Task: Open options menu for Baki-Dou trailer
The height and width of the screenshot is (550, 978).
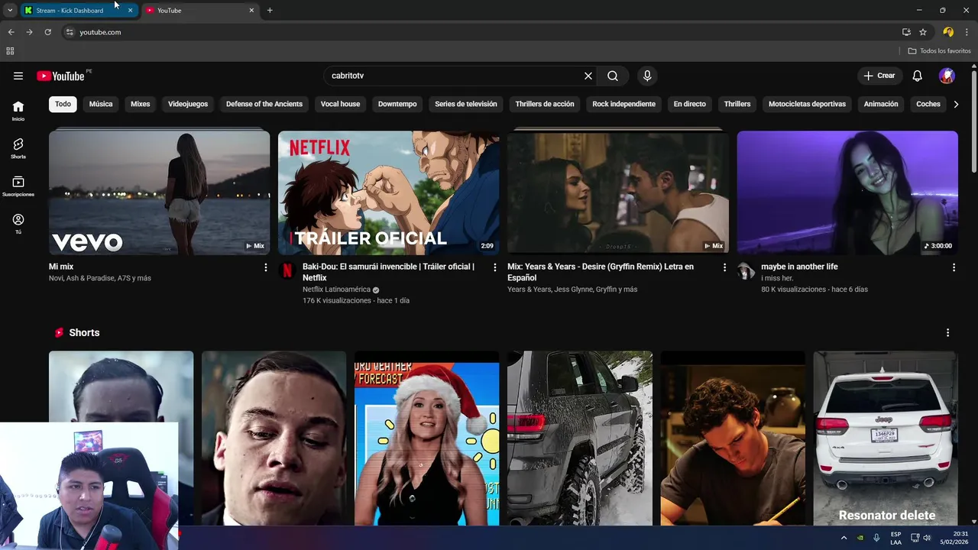Action: click(x=495, y=267)
